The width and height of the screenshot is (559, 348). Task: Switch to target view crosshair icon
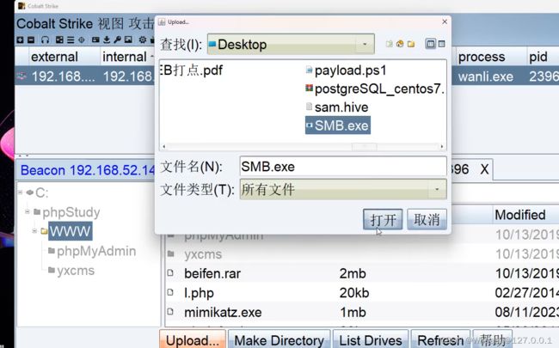click(82, 40)
